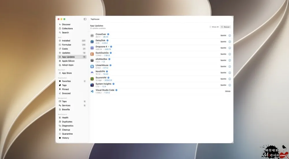Open Discover in the sidebar
This screenshot has height=159, width=289.
(72, 24)
